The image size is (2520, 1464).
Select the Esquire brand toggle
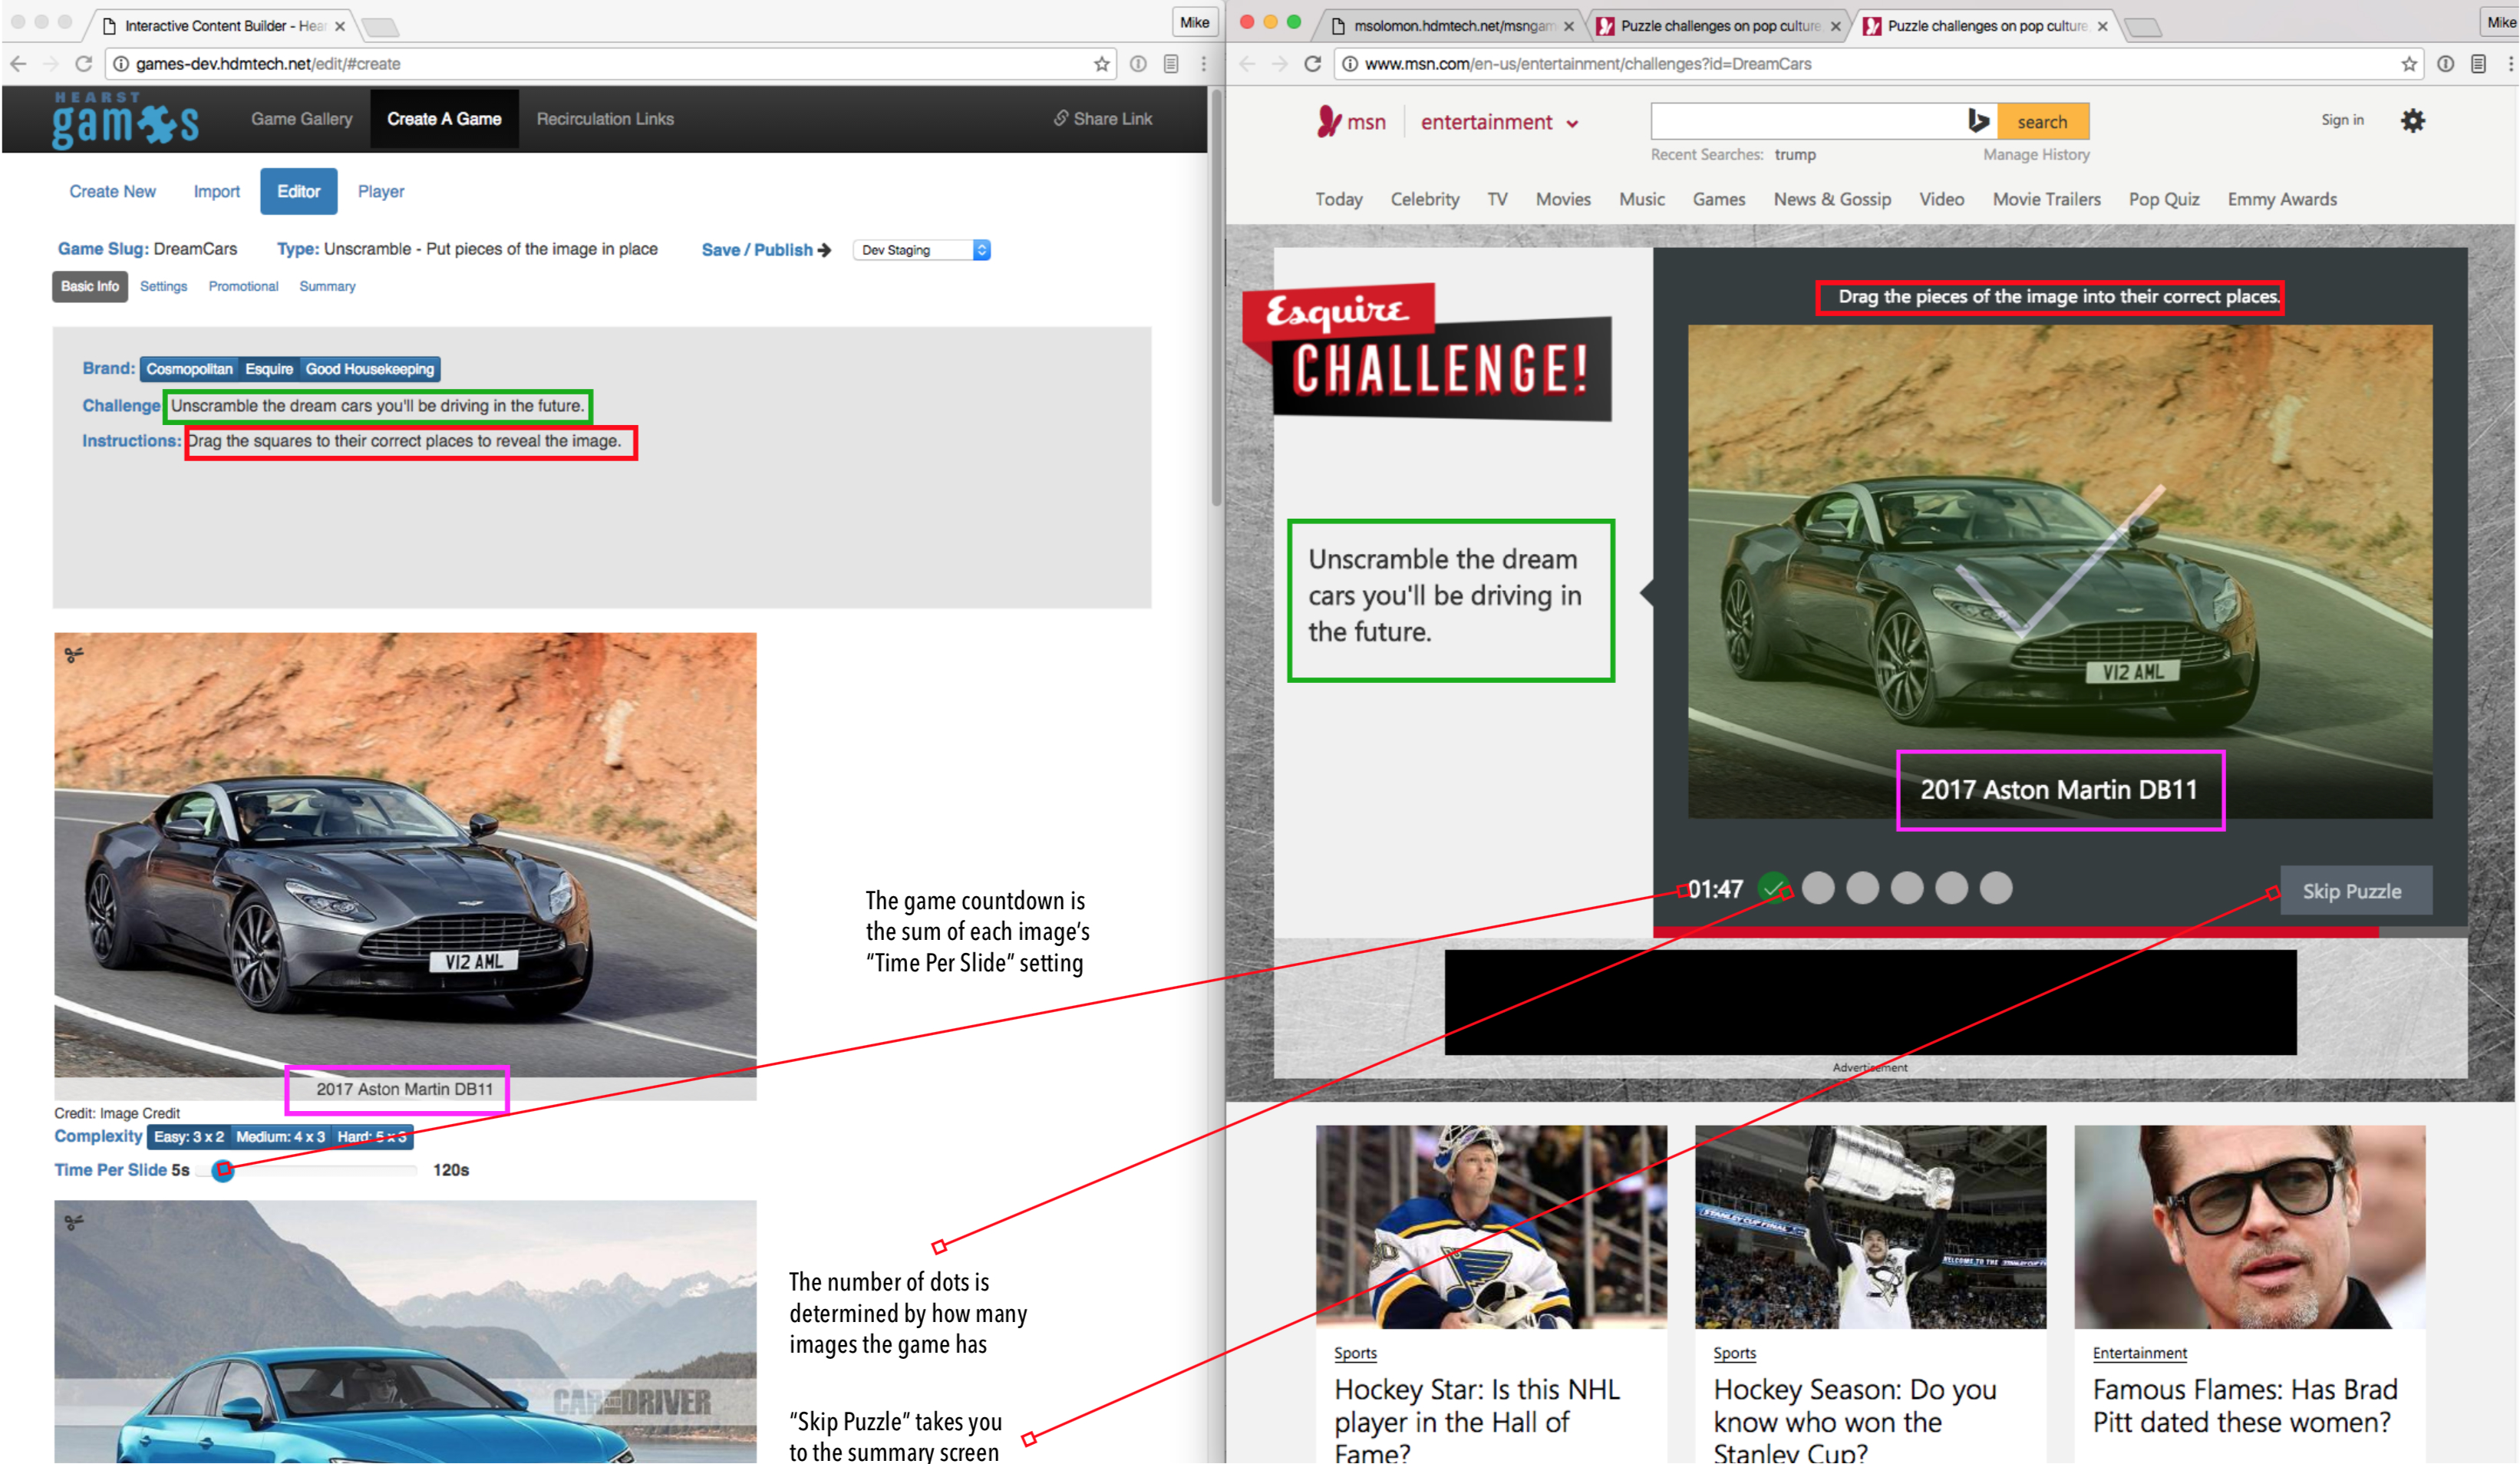tap(269, 369)
